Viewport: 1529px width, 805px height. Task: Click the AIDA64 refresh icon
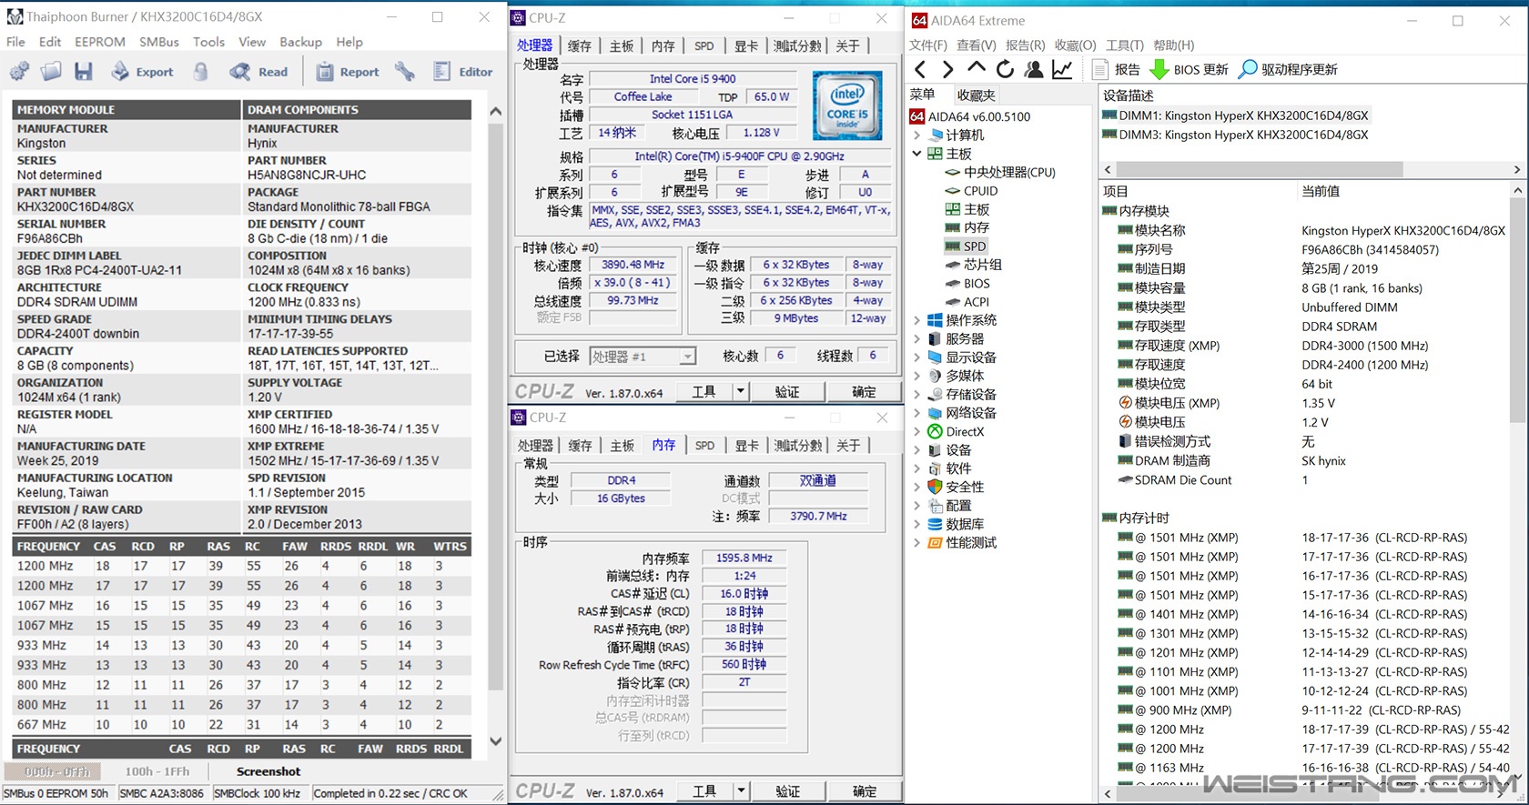tap(1005, 69)
